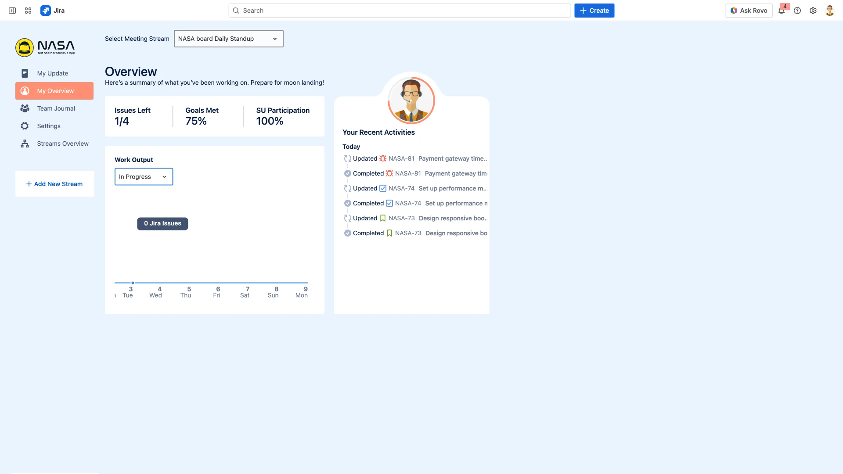Expand the sidebar with the panel toggle icon
The image size is (843, 474).
pos(12,10)
